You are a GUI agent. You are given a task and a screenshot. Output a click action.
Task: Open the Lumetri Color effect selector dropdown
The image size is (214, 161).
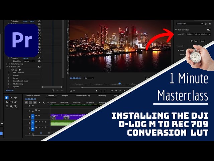click(190, 24)
